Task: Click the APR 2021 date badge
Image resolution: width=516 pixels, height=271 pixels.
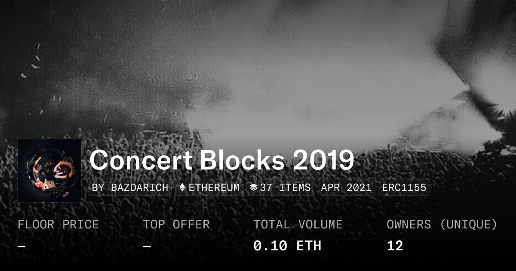Action: 346,188
